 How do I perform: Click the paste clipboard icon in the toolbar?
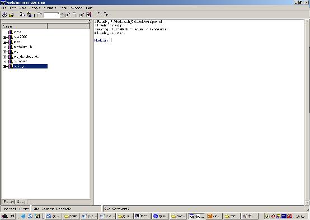coord(29,15)
